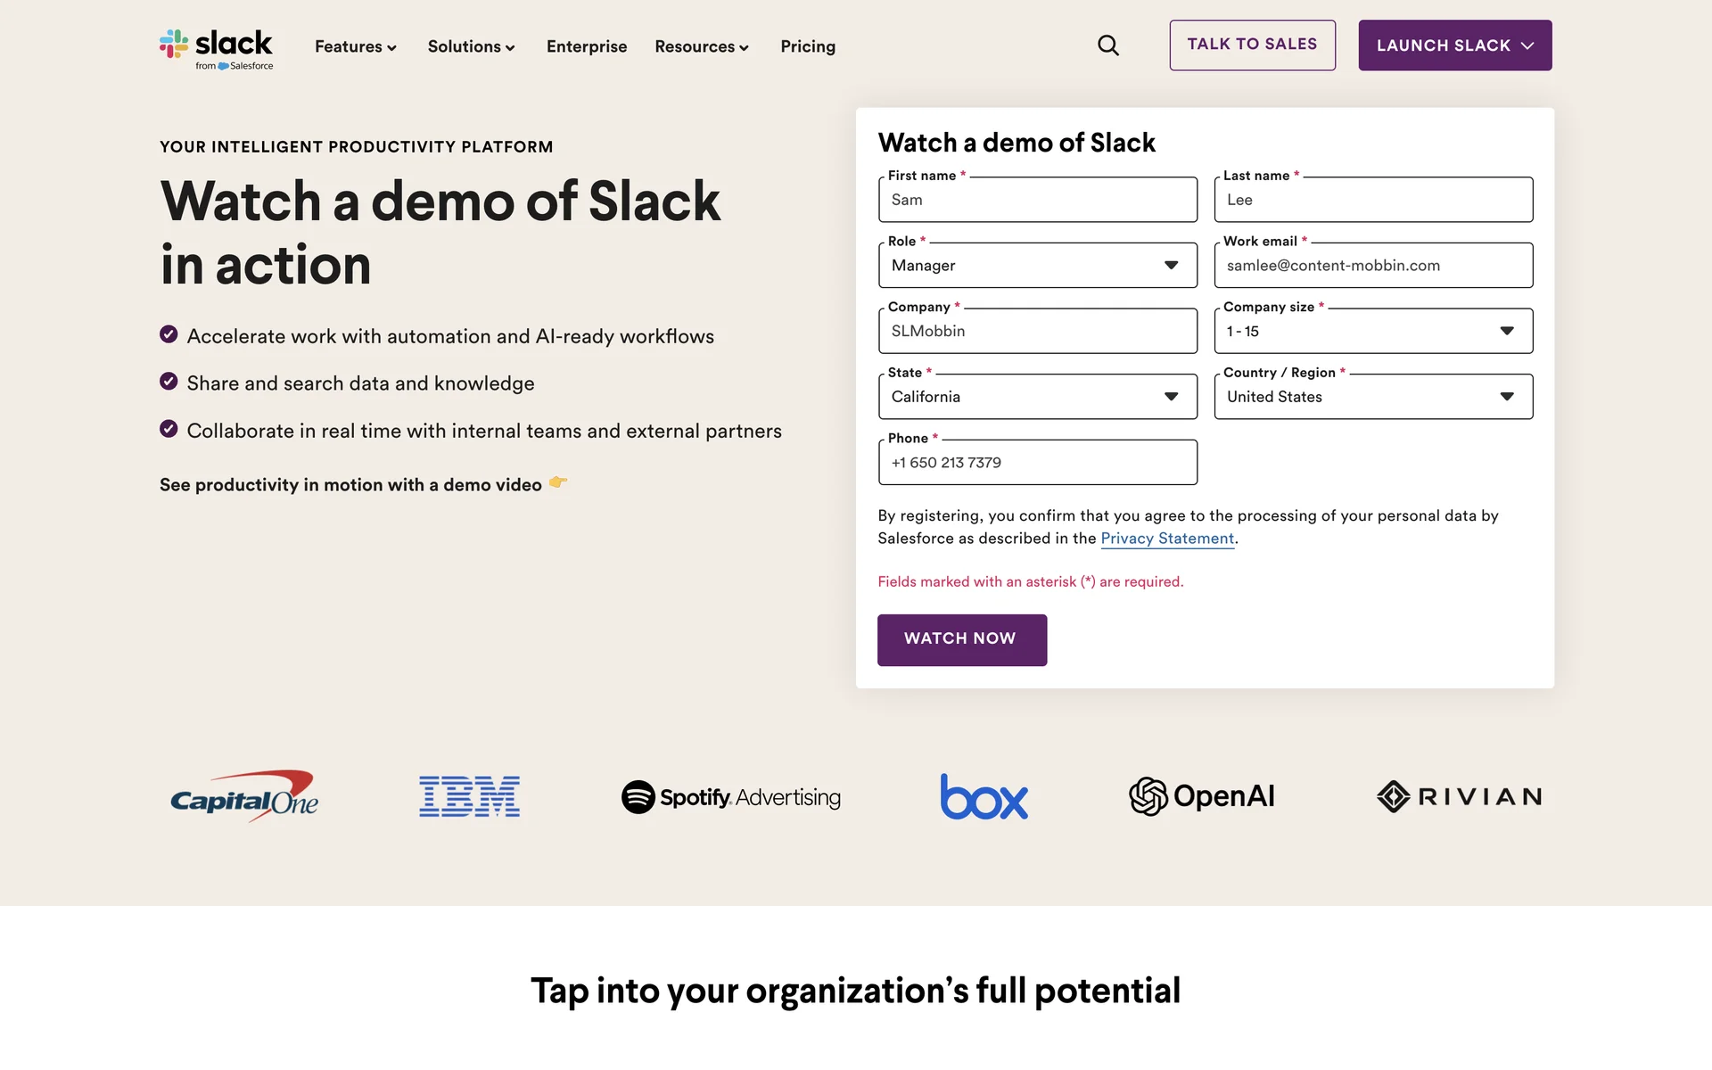Image resolution: width=1712 pixels, height=1070 pixels.
Task: Click the Work email input field
Action: tap(1372, 266)
